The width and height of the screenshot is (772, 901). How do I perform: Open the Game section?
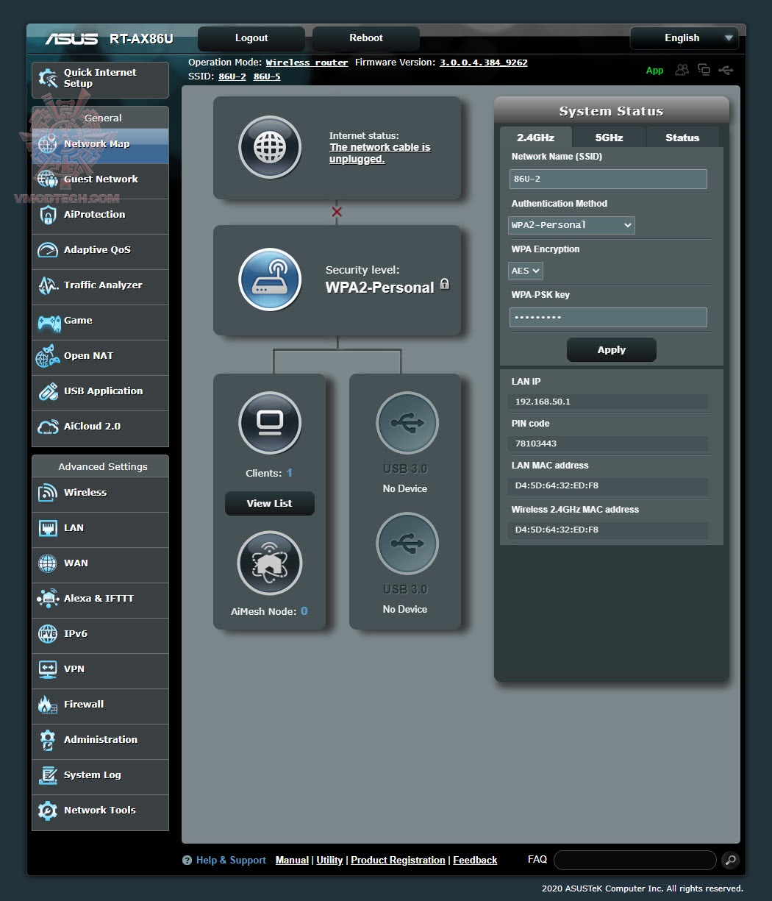[x=77, y=321]
